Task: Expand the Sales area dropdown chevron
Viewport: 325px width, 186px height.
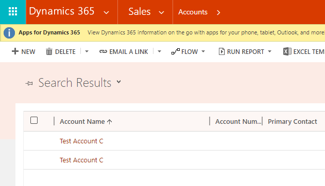Action: [161, 13]
